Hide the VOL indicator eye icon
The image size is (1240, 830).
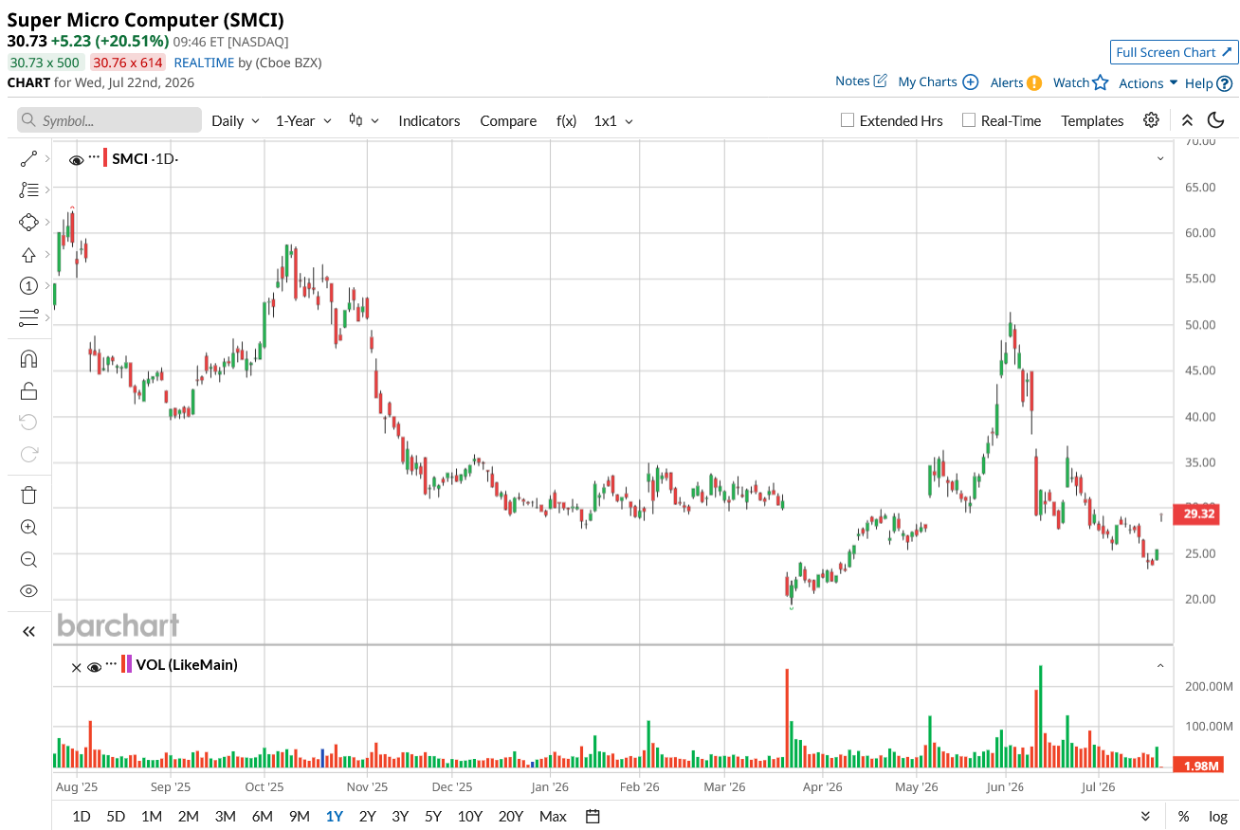click(x=94, y=666)
